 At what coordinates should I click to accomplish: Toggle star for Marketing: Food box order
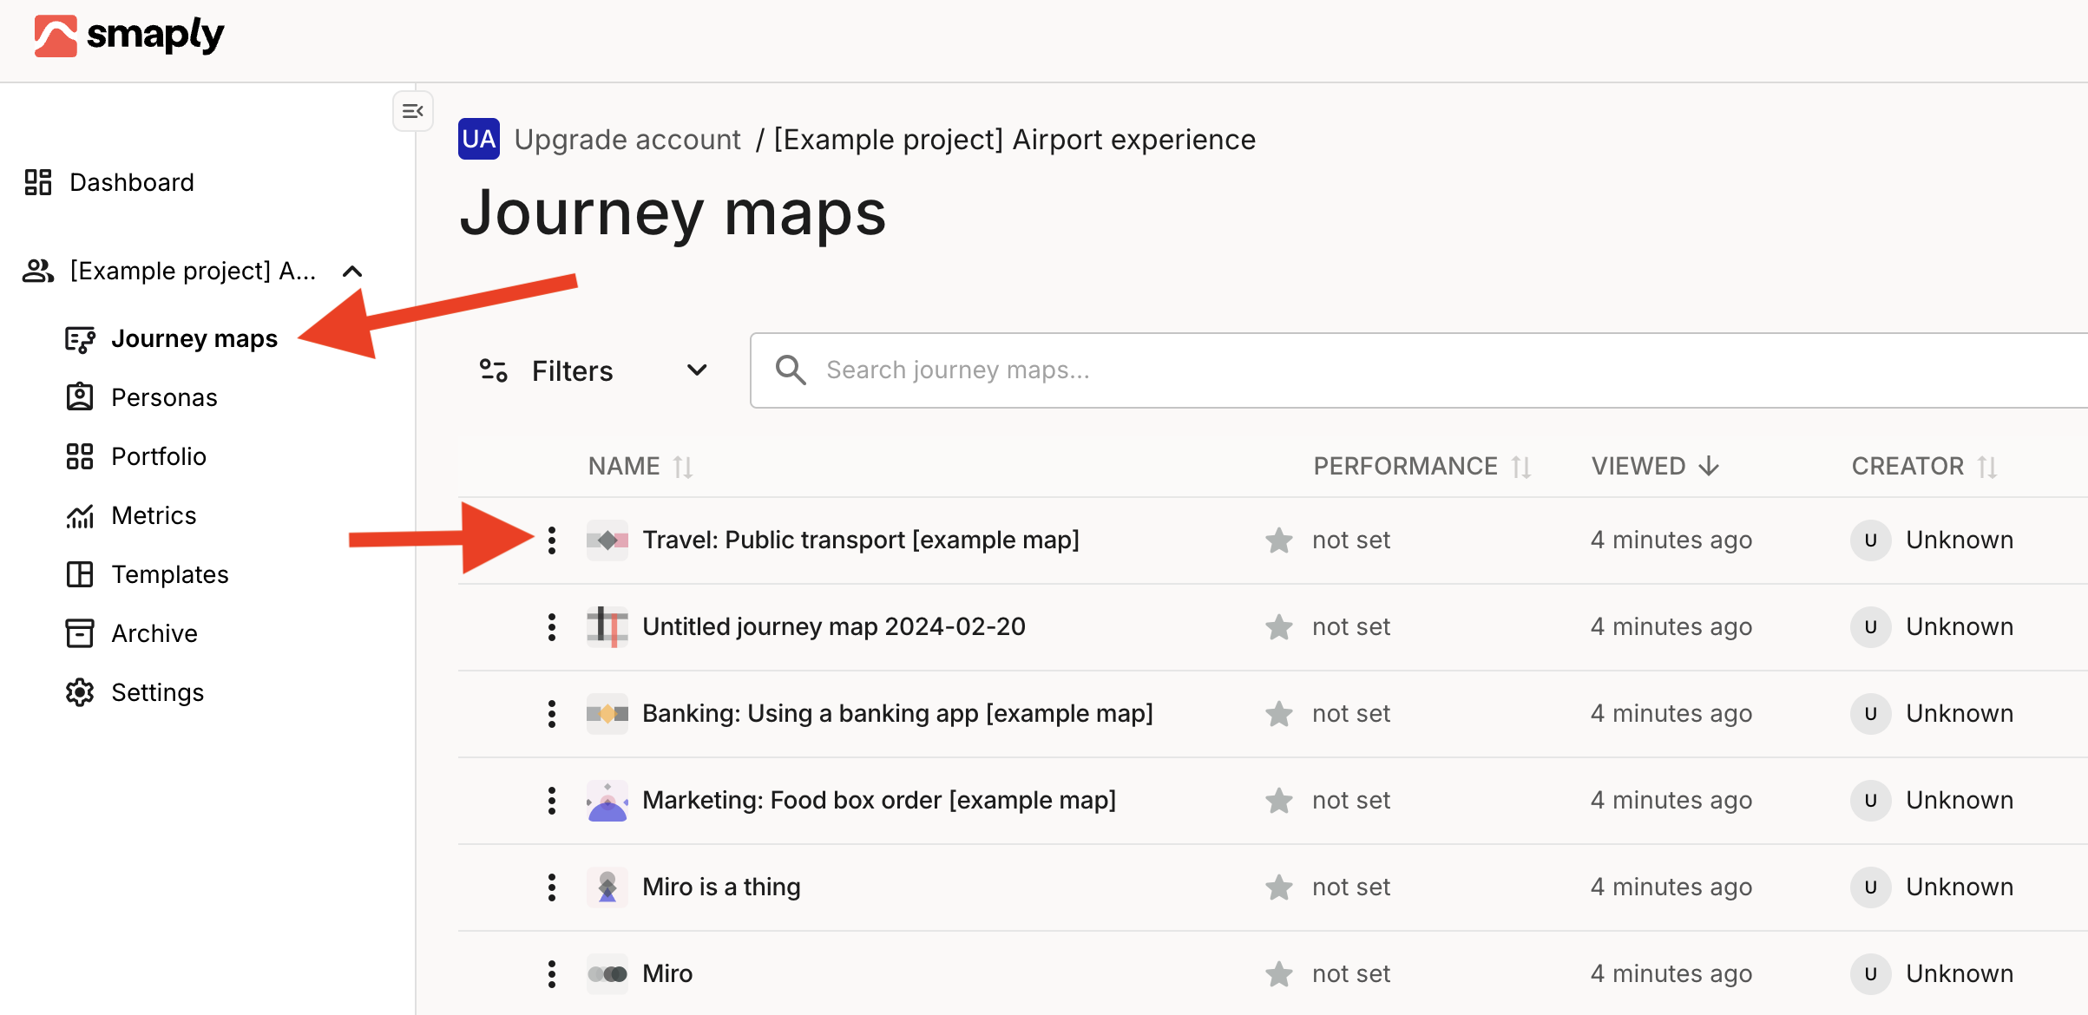[1278, 801]
